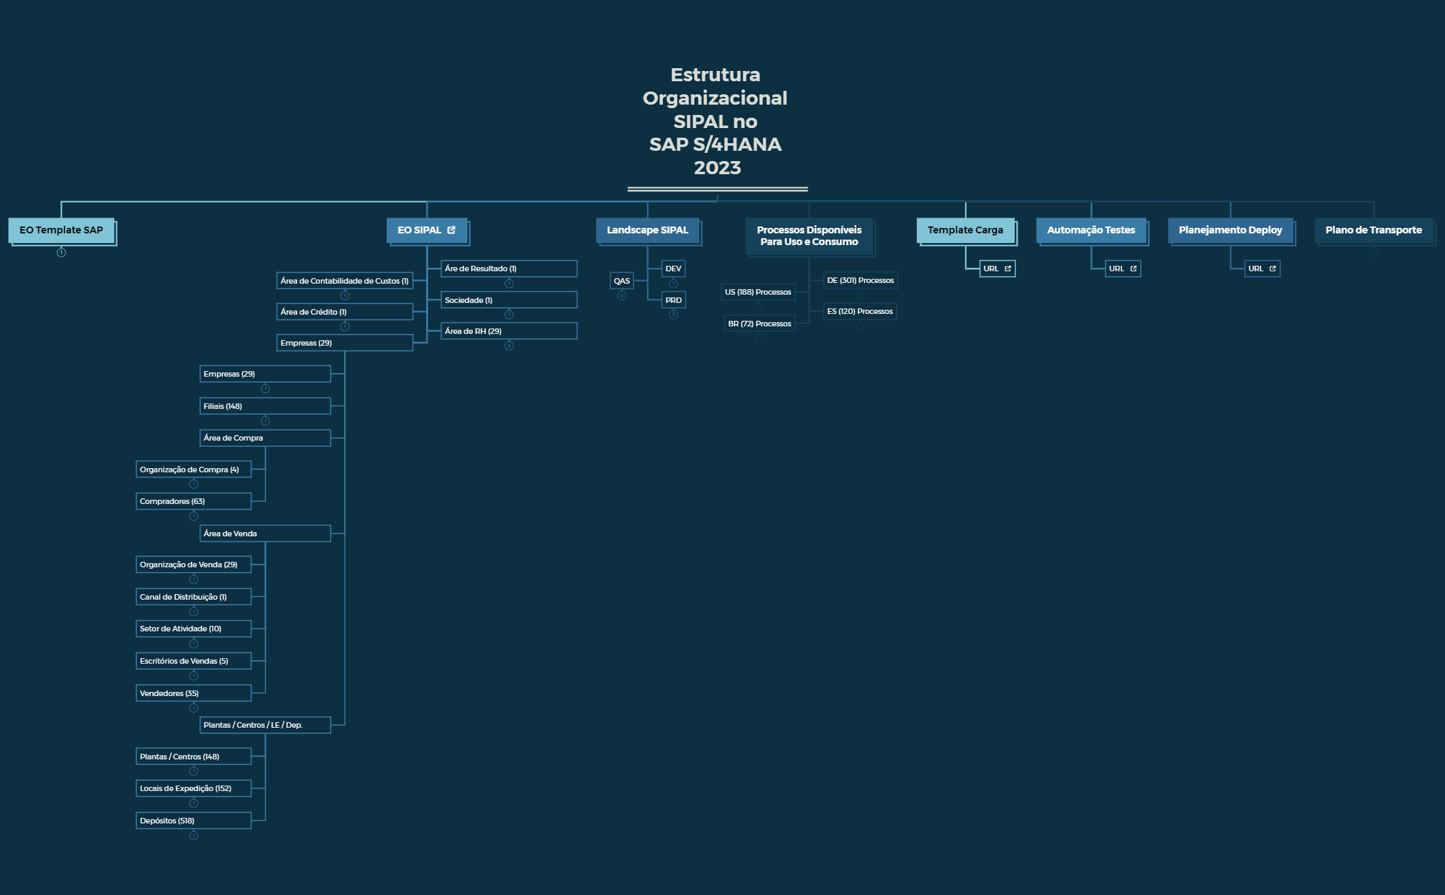Select Processos Disponíveis Para Uso e Consumo node
The height and width of the screenshot is (895, 1445).
pos(809,235)
